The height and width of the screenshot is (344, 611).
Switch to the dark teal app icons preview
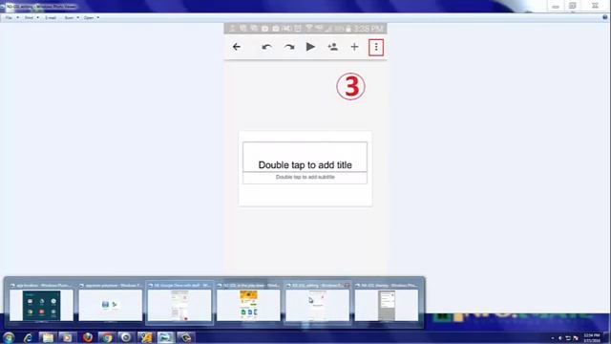(x=41, y=306)
